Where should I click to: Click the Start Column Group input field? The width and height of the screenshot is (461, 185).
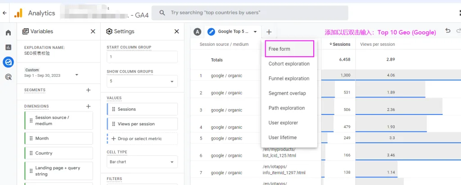point(142,57)
